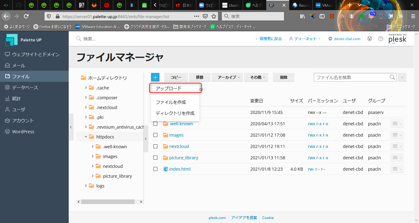Open the images folder link
Viewport: 419px width, 223px height.
pos(176,135)
